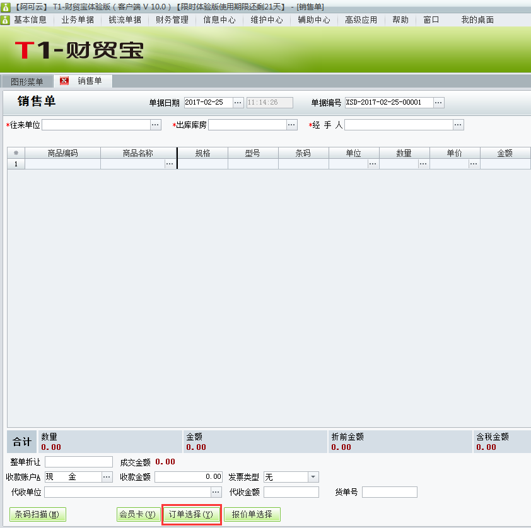Open the 经手人 handler lookup ellipsis icon

point(458,124)
